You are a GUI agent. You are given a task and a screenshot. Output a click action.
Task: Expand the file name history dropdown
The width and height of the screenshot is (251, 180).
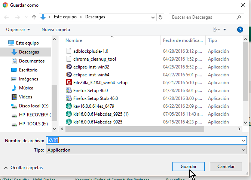244,141
